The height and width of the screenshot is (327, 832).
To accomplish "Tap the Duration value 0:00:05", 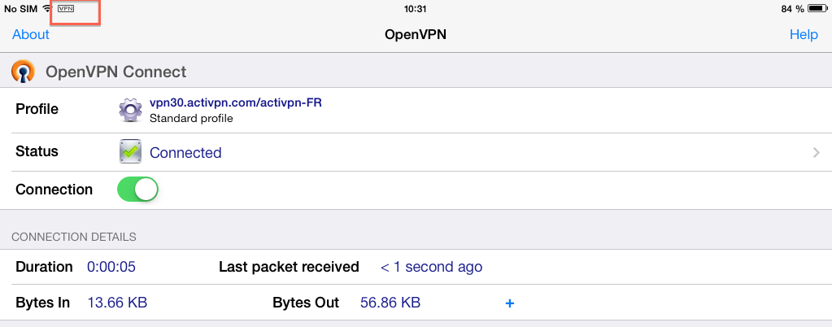I will click(x=111, y=267).
